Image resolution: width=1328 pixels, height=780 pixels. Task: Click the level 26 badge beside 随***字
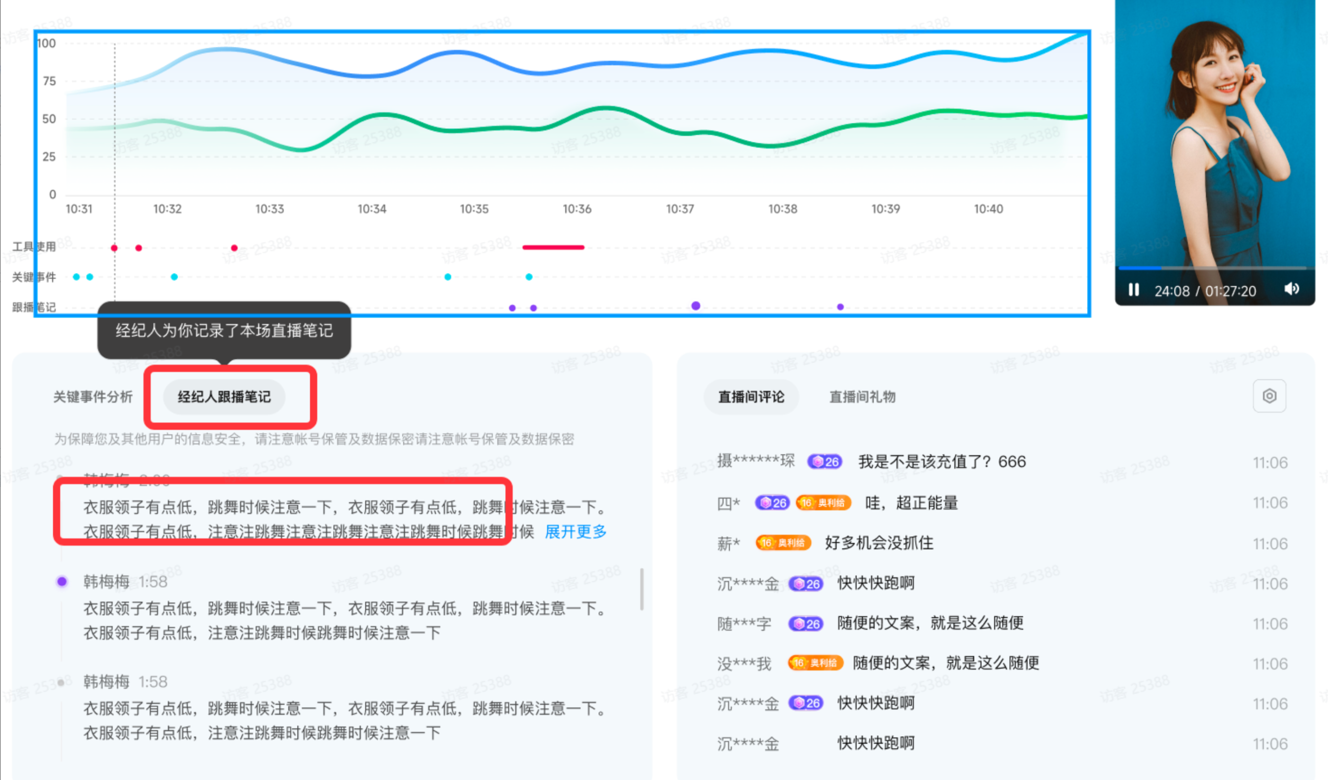(x=806, y=624)
